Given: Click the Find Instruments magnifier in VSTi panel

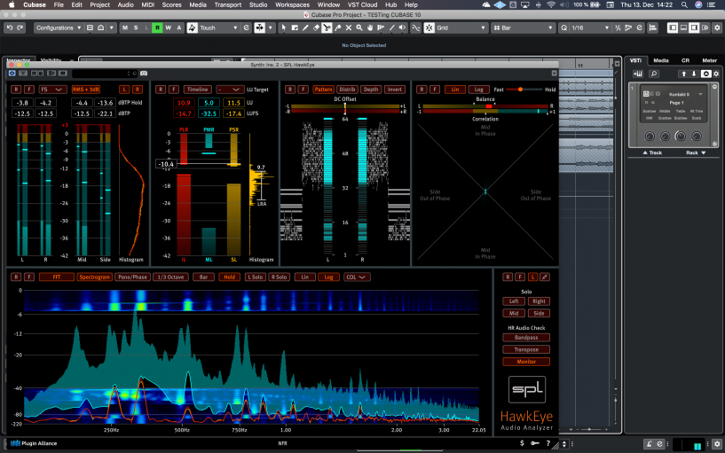Looking at the screenshot, I should point(654,74).
